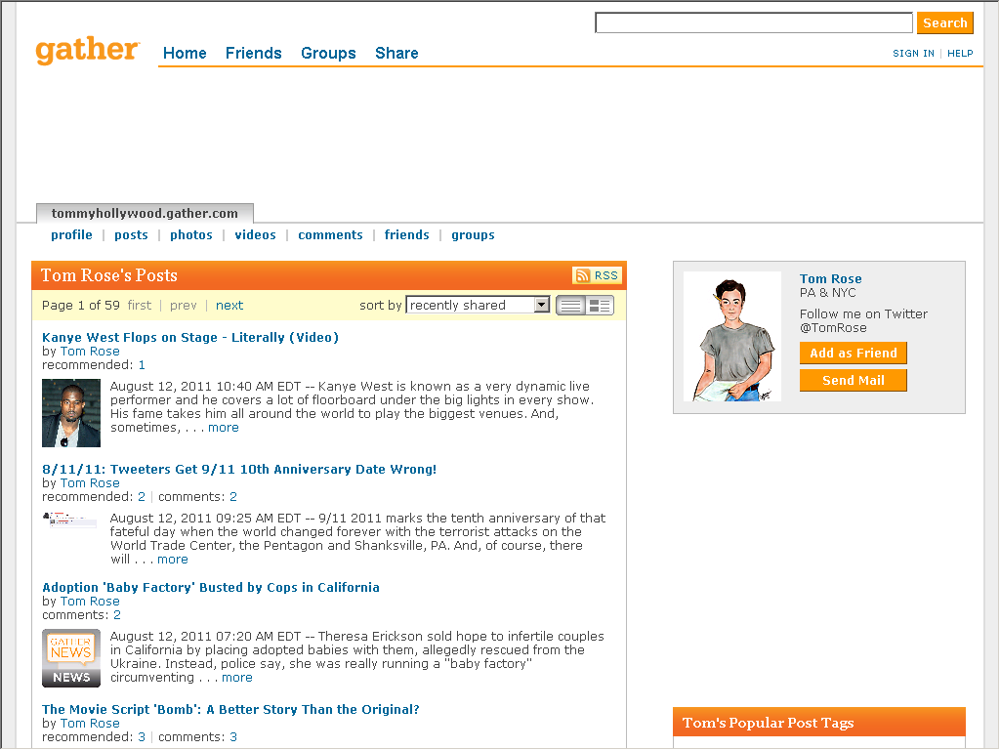The width and height of the screenshot is (1000, 750).
Task: Open the RSS feed icon
Action: click(x=597, y=275)
